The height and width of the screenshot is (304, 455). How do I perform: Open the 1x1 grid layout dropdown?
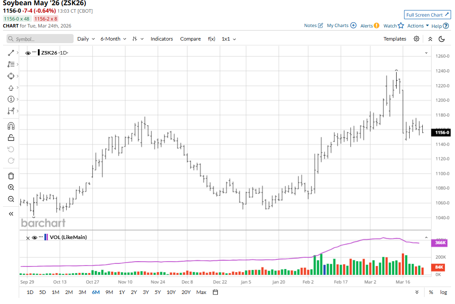[x=229, y=39]
